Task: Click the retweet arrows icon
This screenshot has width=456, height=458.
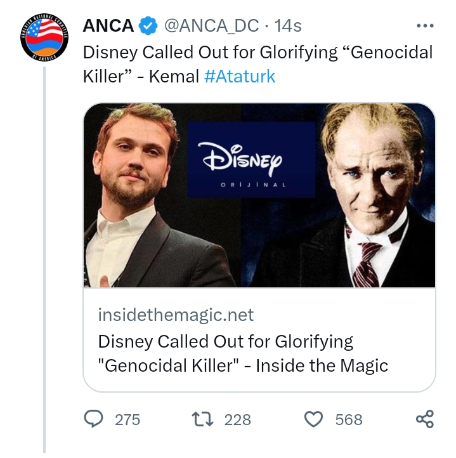Action: [x=202, y=419]
